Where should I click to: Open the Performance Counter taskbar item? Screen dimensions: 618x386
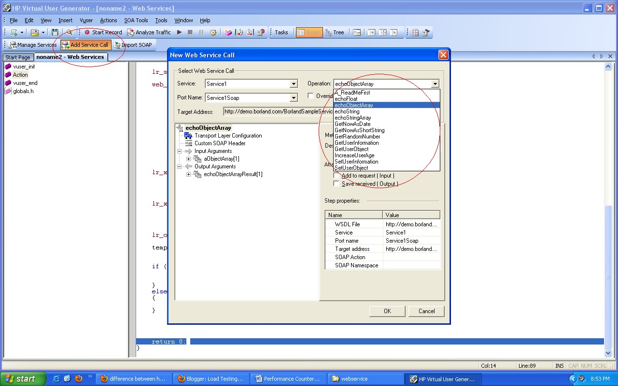[x=289, y=379]
